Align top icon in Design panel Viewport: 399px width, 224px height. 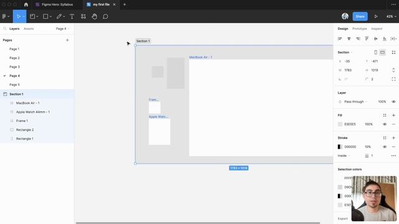367,39
